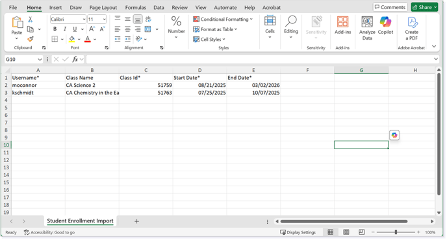Open the font name Calibri dropdown
This screenshot has height=240, width=447.
coord(84,19)
